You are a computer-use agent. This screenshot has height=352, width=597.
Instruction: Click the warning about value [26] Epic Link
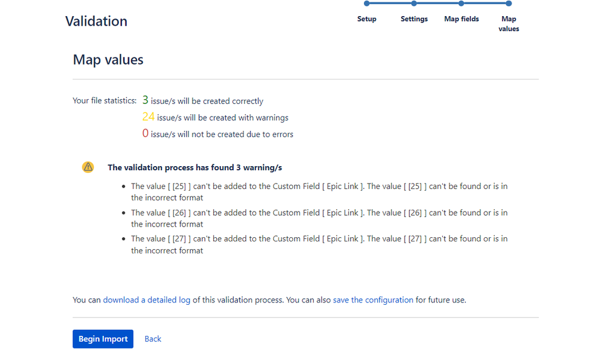click(319, 218)
